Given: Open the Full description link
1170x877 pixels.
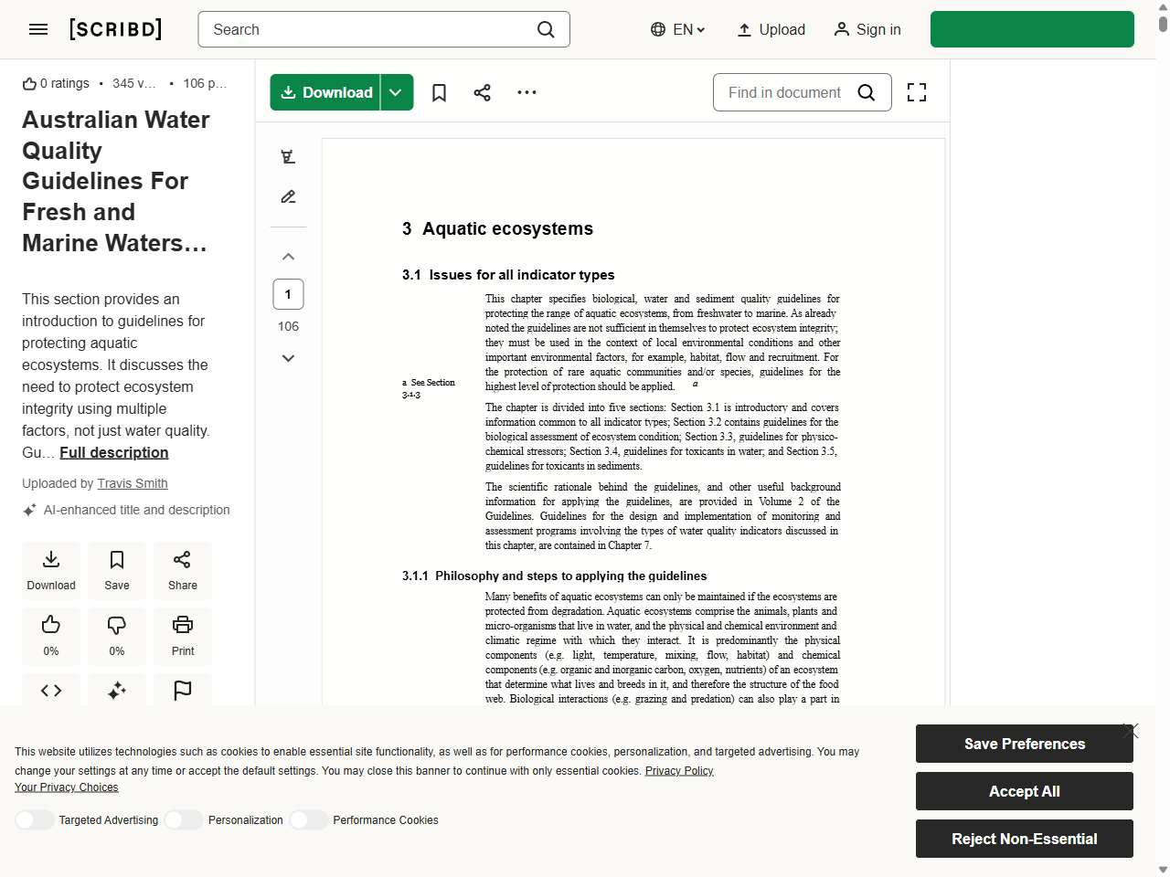Looking at the screenshot, I should tap(114, 452).
